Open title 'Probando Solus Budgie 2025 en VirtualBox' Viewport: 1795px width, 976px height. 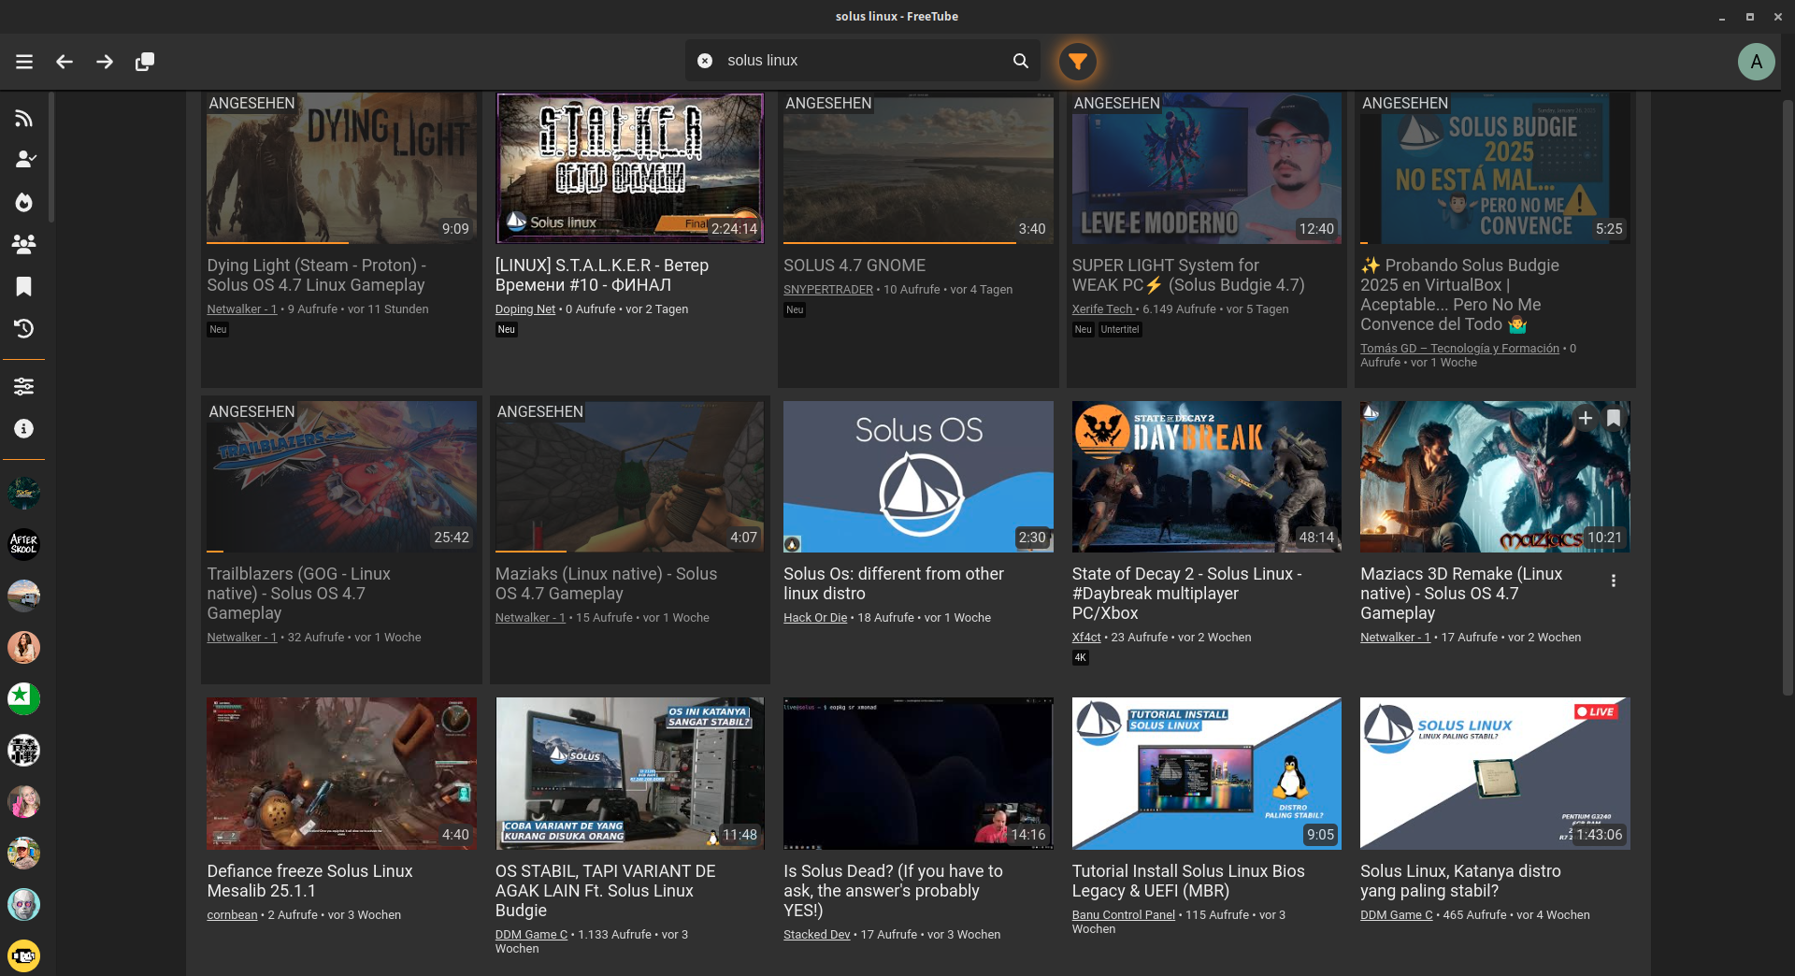click(1459, 294)
